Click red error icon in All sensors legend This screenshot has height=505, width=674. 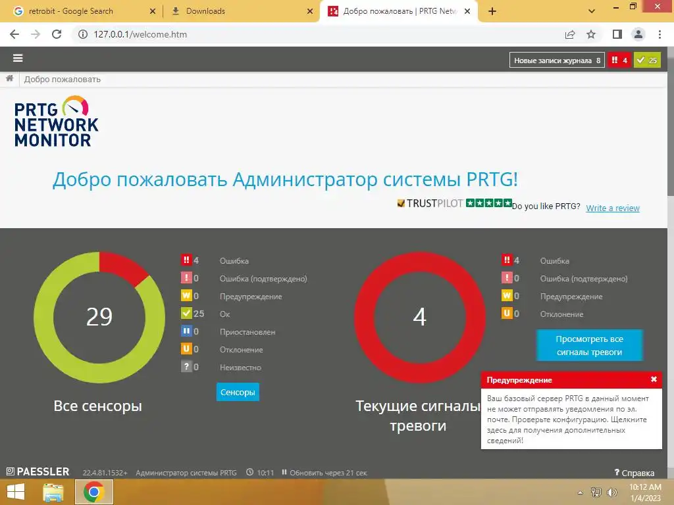point(186,260)
